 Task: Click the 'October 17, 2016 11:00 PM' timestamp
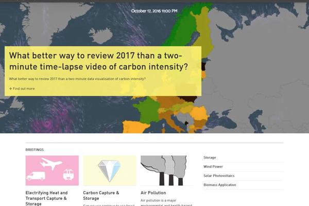click(x=154, y=11)
